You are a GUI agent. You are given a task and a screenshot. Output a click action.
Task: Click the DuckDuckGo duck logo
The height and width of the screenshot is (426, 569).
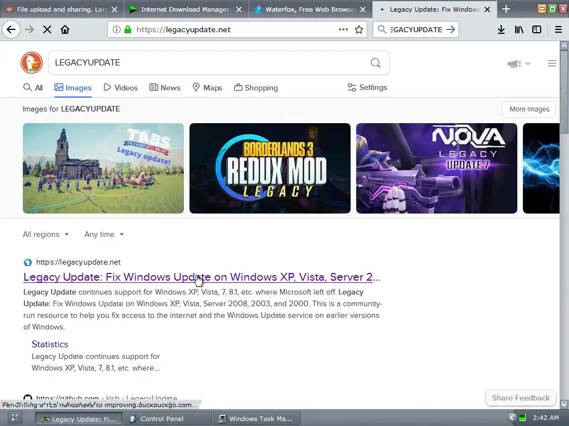(32, 63)
